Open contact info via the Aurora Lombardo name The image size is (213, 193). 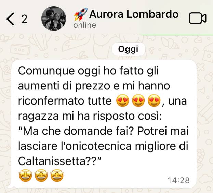click(134, 14)
